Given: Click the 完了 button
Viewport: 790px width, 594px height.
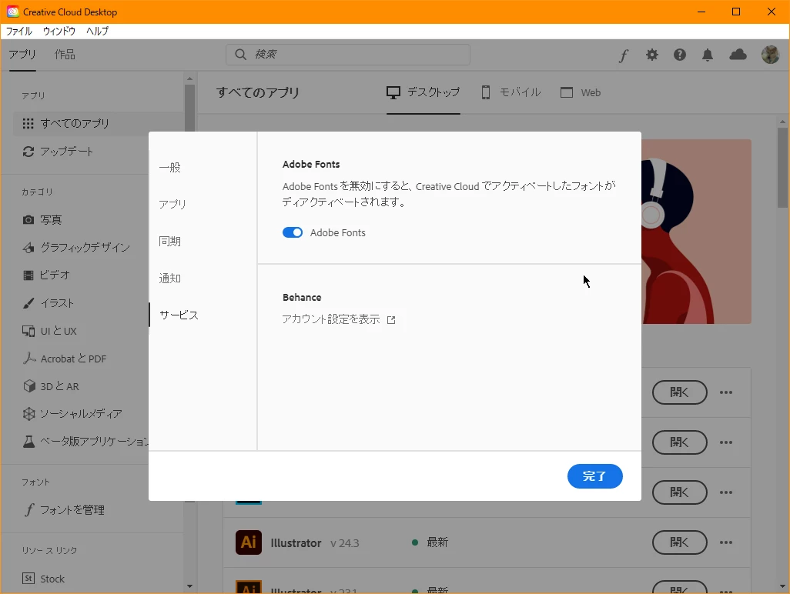Looking at the screenshot, I should coord(594,476).
